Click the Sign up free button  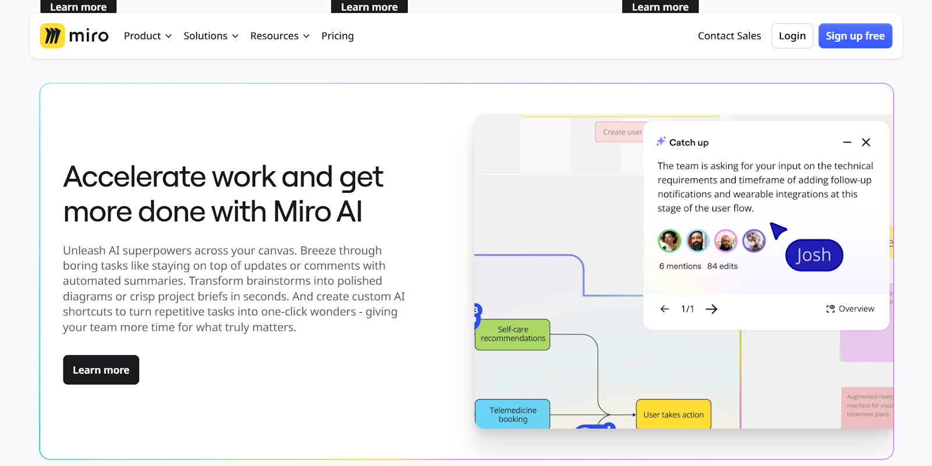(x=855, y=36)
